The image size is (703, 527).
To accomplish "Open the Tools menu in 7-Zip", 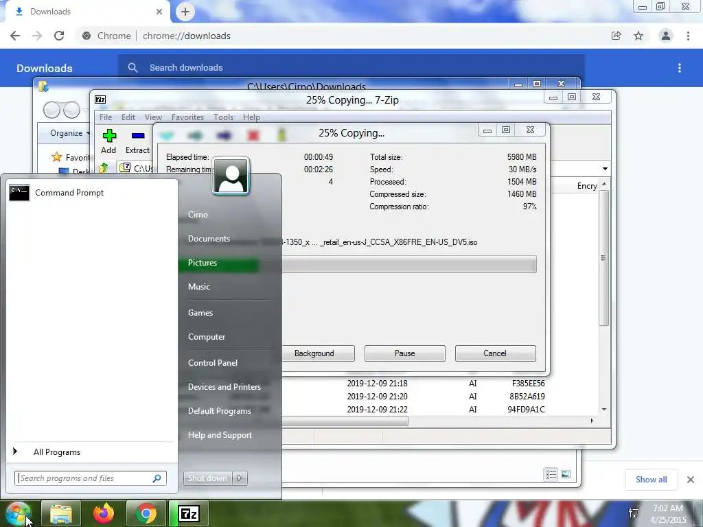I will [223, 117].
